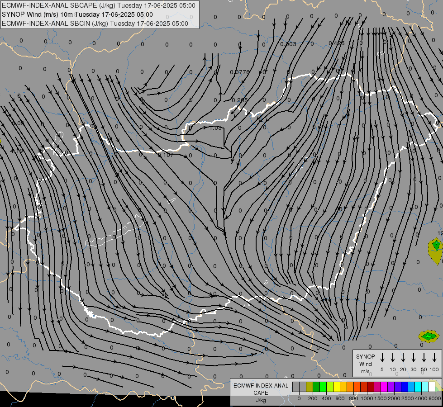
Task: Click the CAPE value 4.19 on the map
Action: tap(16, 151)
